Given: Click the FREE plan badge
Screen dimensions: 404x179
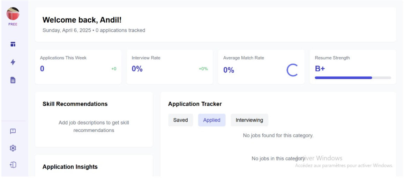Looking at the screenshot, I should pos(13,24).
